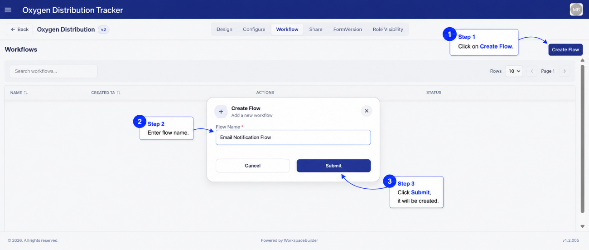The width and height of the screenshot is (589, 250).
Task: Open the hamburger navigation menu
Action: [x=8, y=10]
